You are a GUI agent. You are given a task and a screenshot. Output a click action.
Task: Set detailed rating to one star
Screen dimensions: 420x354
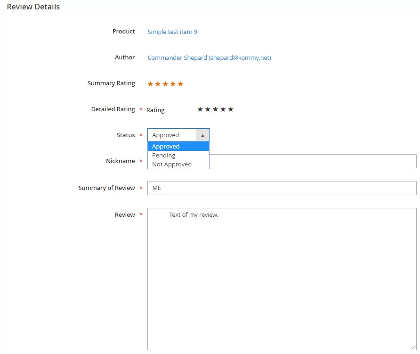pos(200,109)
